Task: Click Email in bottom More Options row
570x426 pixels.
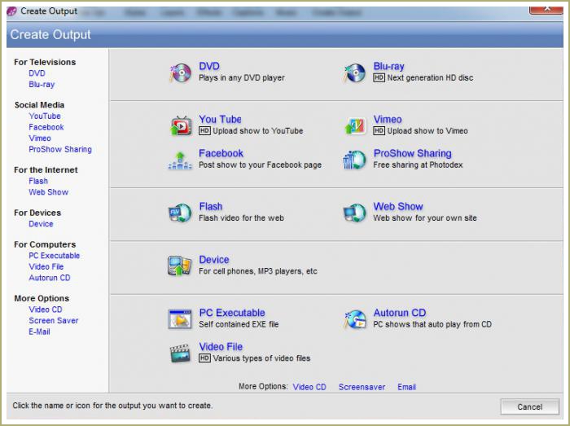Action: click(x=406, y=387)
